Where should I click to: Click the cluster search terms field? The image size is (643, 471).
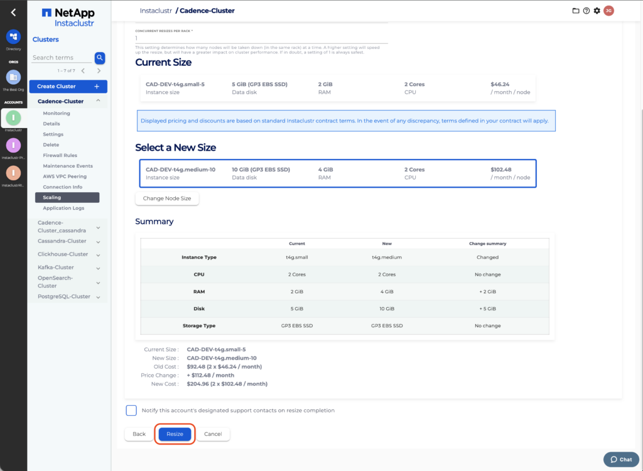coord(62,58)
